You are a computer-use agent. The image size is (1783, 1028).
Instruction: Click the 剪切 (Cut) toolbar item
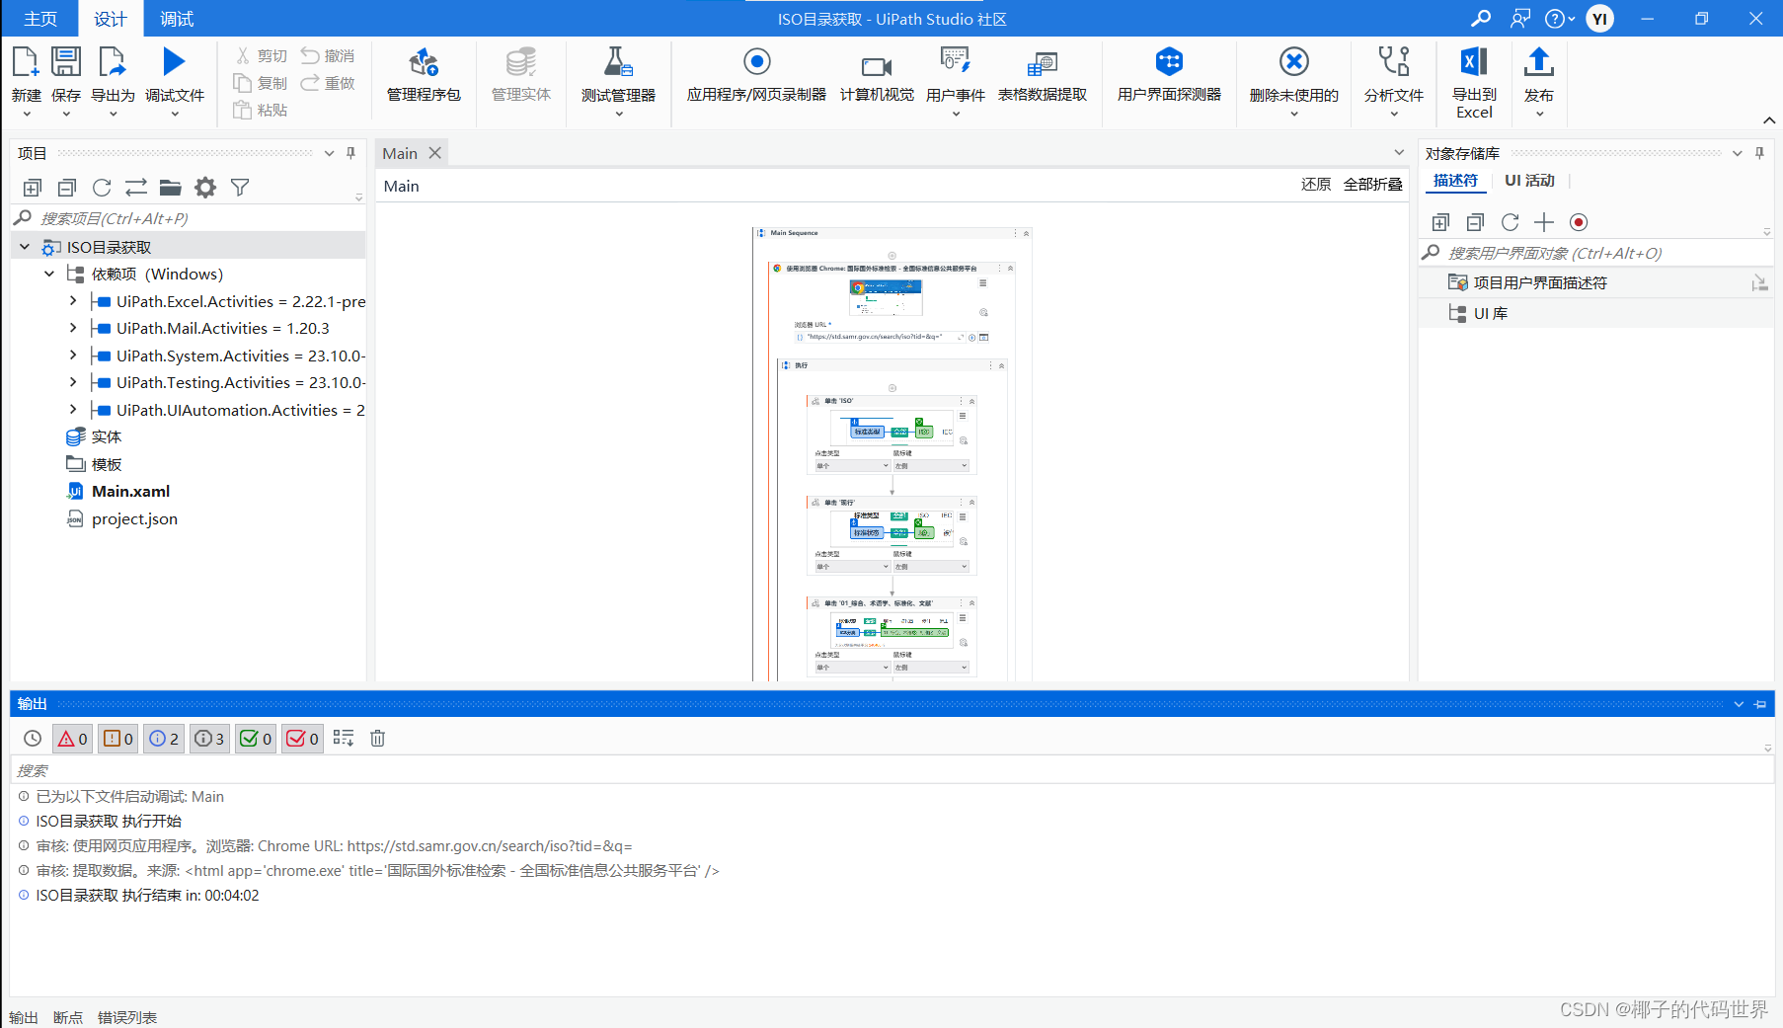(262, 55)
